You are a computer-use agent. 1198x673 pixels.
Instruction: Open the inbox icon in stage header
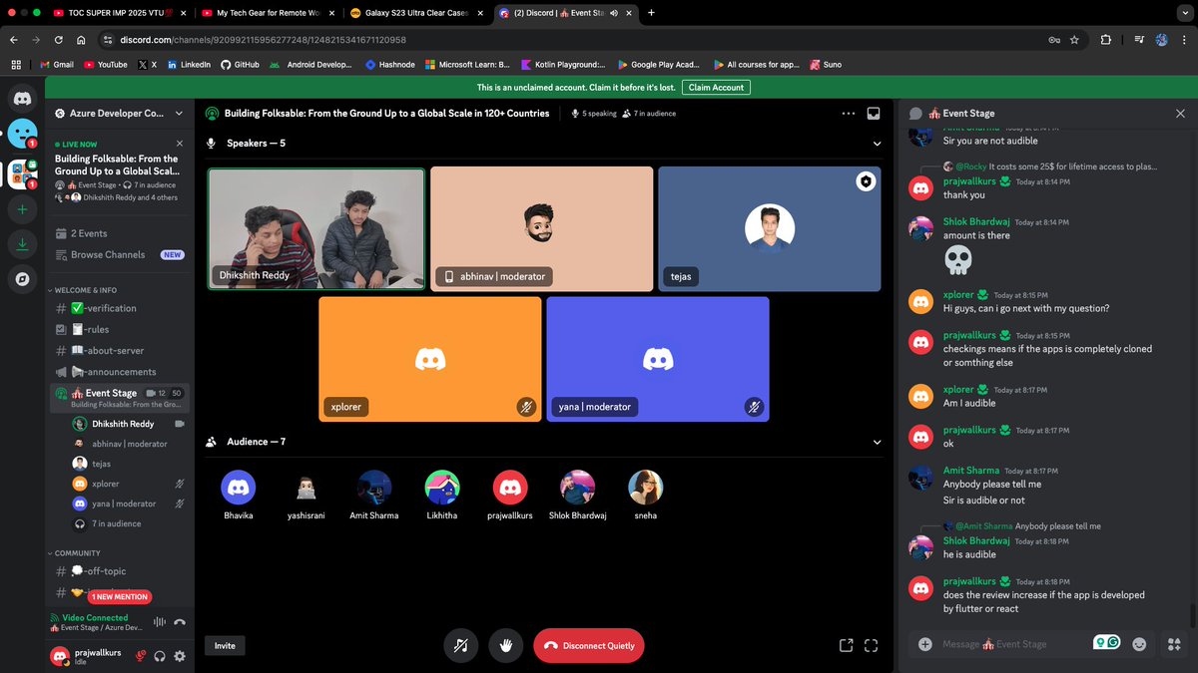coord(874,114)
